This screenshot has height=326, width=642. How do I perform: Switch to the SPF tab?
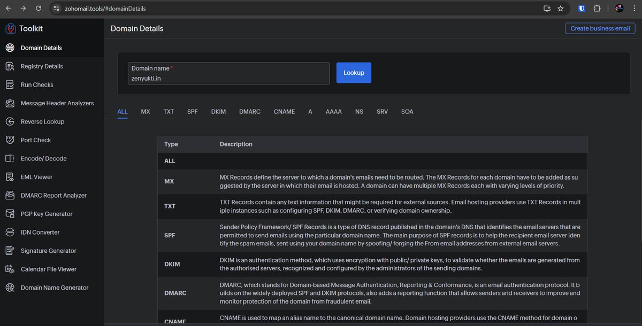click(x=193, y=112)
